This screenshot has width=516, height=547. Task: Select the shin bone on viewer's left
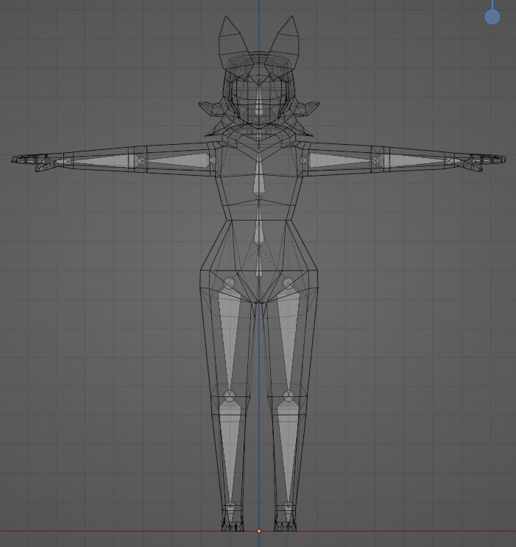tap(230, 451)
